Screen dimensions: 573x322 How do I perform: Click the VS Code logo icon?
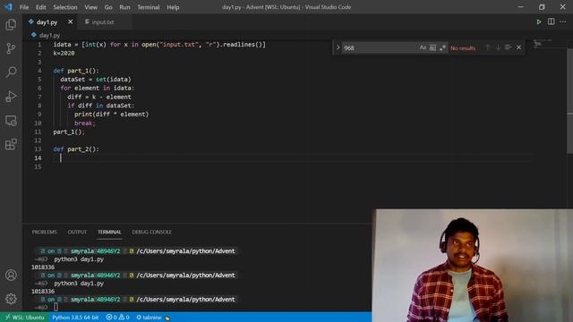[x=8, y=7]
